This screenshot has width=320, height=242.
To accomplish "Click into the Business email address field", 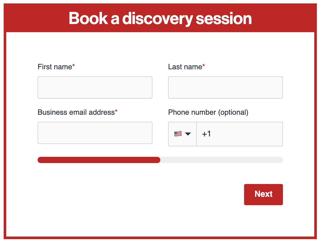I will pos(95,133).
